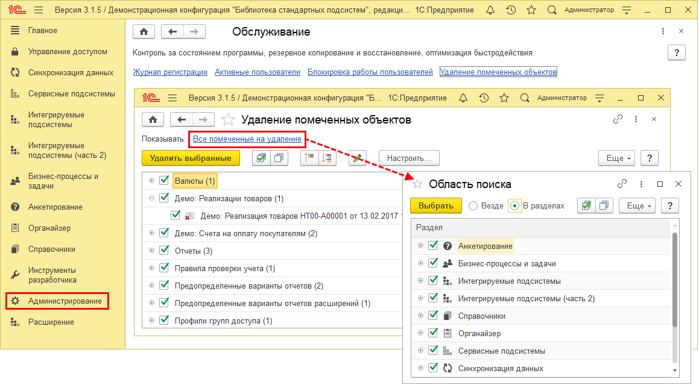Image resolution: width=699 pixels, height=385 pixels.
Task: Open hamburger menu next to outer 1C logo
Action: point(39,10)
